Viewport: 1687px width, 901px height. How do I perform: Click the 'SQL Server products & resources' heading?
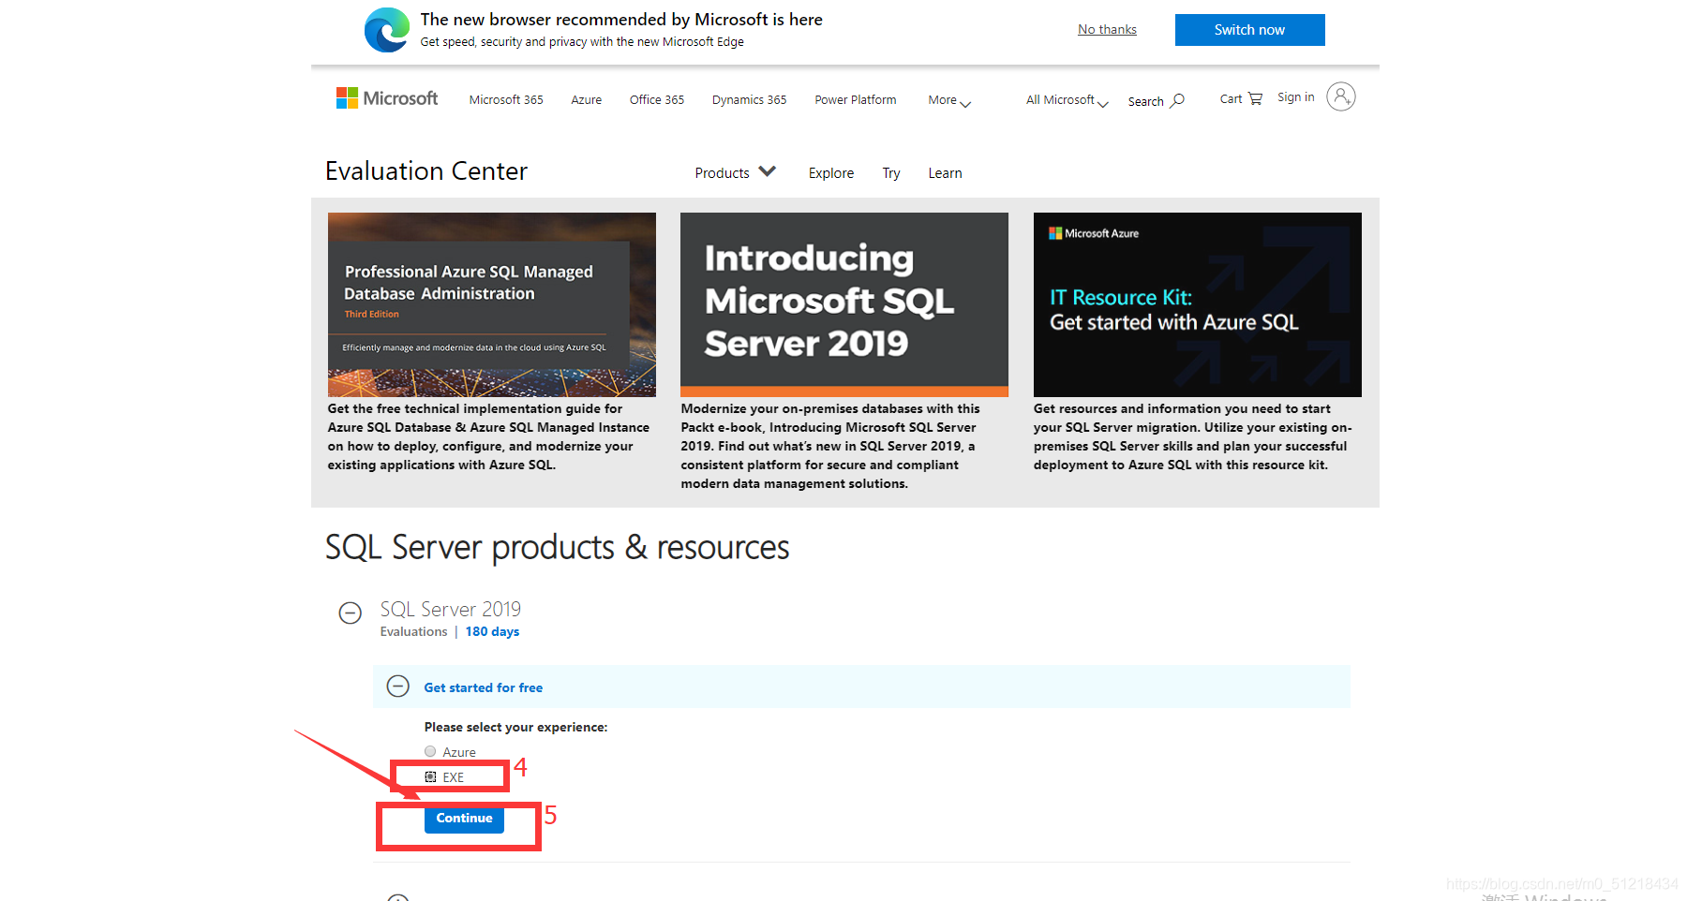click(x=557, y=547)
